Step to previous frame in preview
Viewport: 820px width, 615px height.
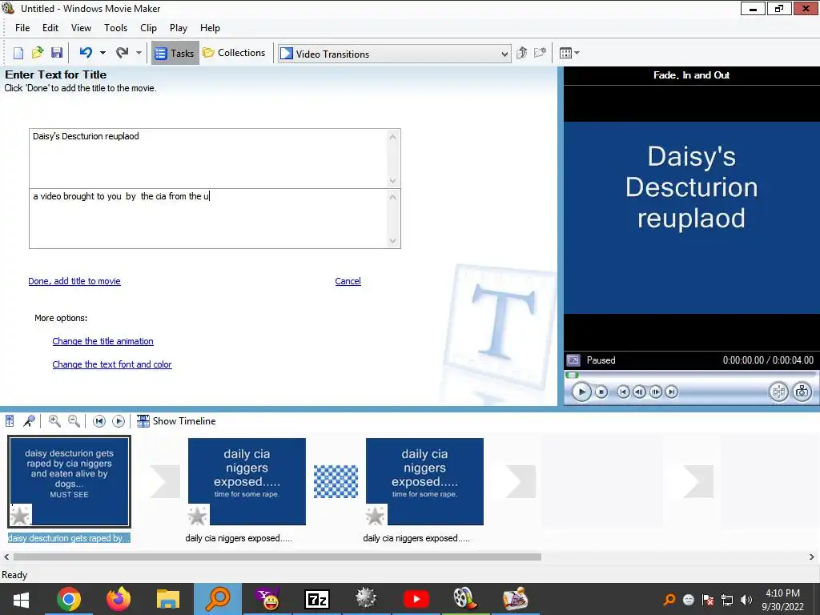(x=639, y=392)
